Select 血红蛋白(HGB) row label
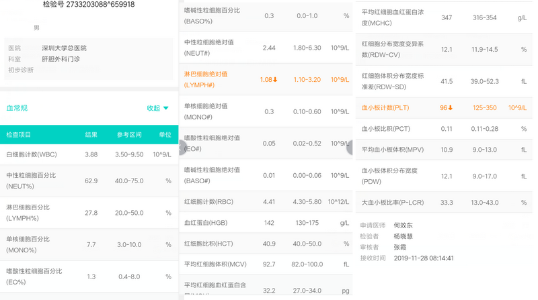The image size is (538, 300). tap(206, 223)
